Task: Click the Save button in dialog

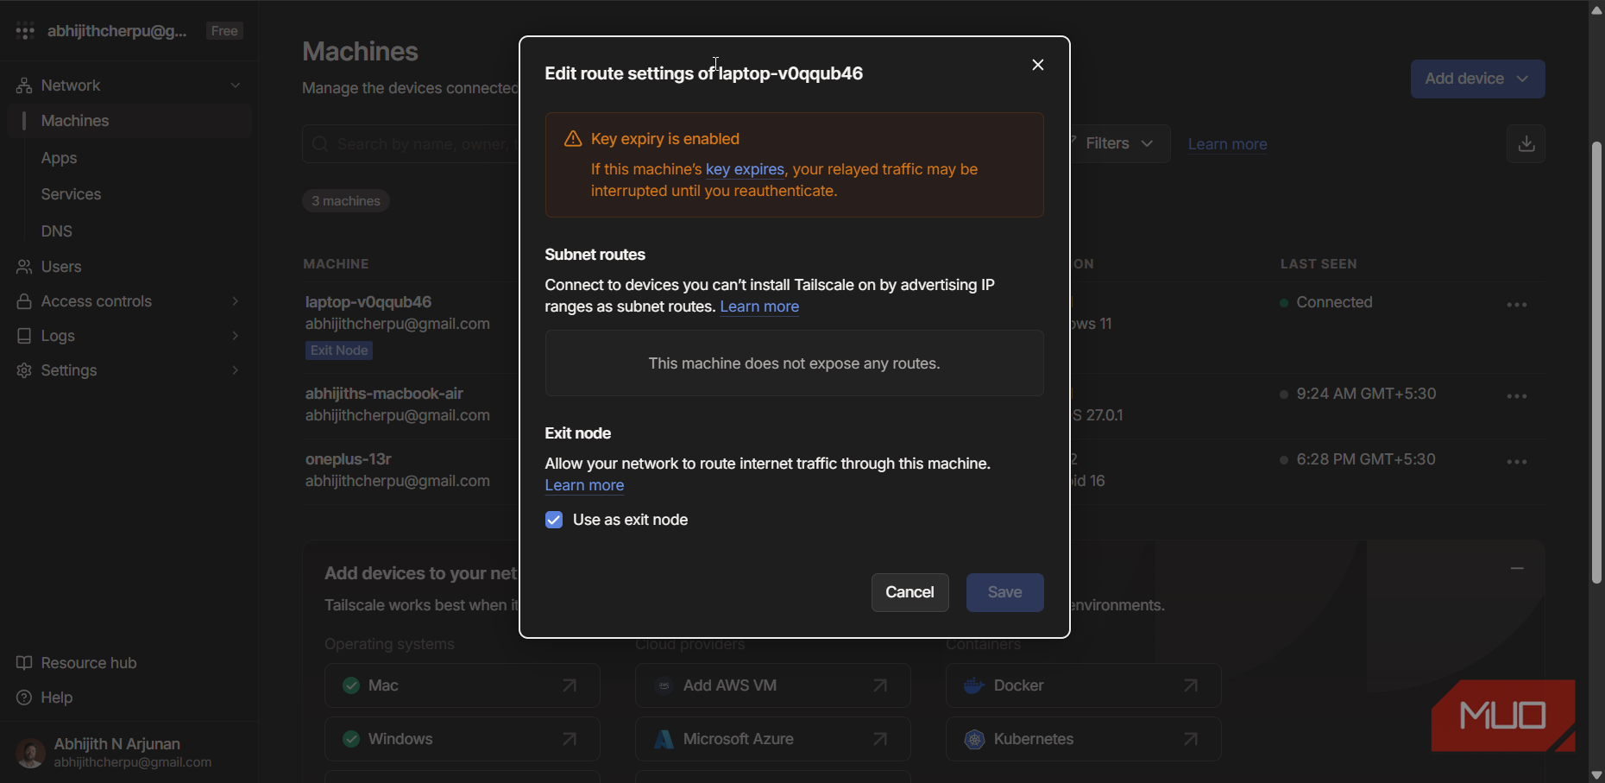Action: point(1004,592)
